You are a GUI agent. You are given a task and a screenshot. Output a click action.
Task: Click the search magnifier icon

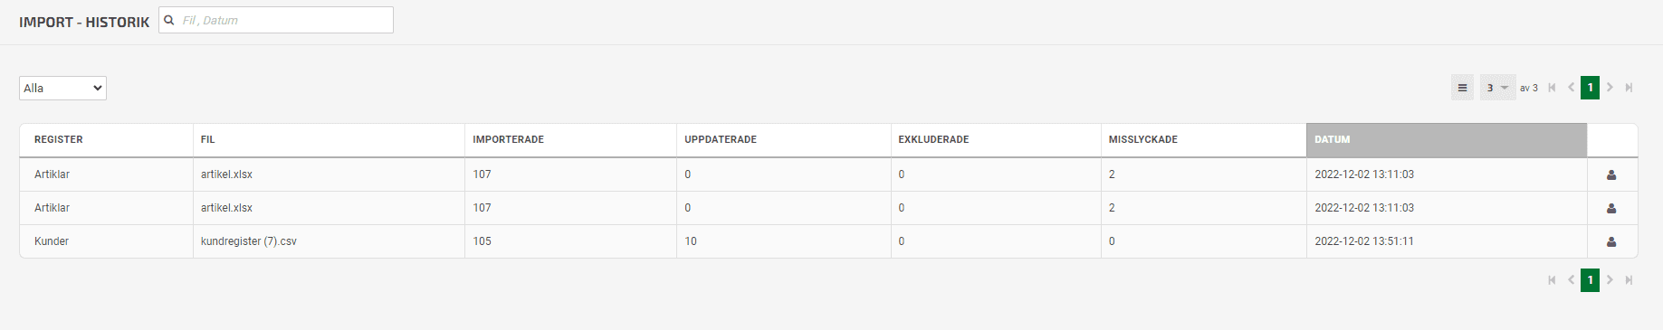[x=168, y=20]
